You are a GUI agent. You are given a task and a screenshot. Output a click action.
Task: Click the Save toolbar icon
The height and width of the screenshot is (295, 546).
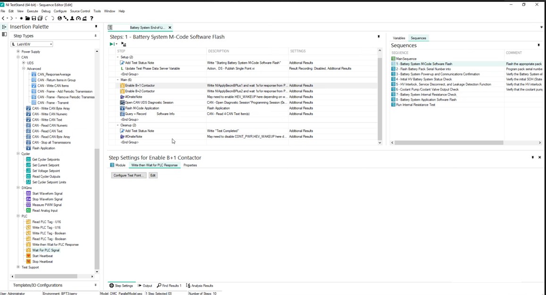[34, 18]
